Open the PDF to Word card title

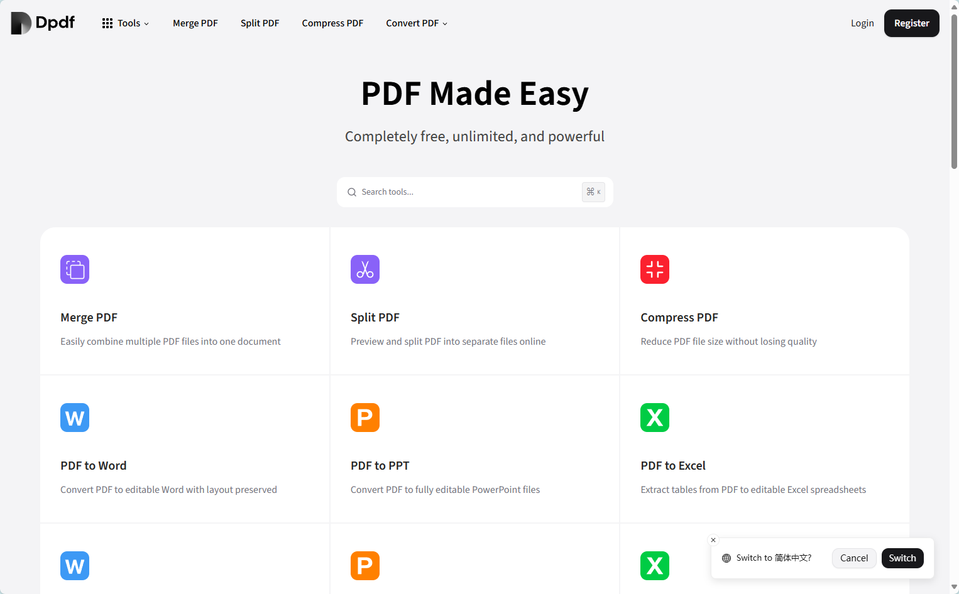(94, 466)
